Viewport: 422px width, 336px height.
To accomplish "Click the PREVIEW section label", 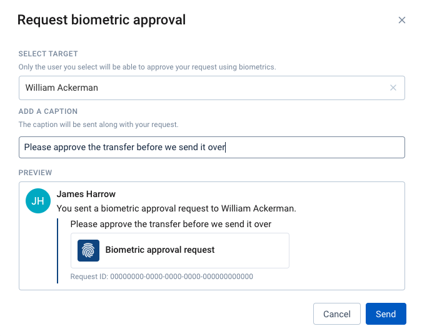I will [x=35, y=173].
